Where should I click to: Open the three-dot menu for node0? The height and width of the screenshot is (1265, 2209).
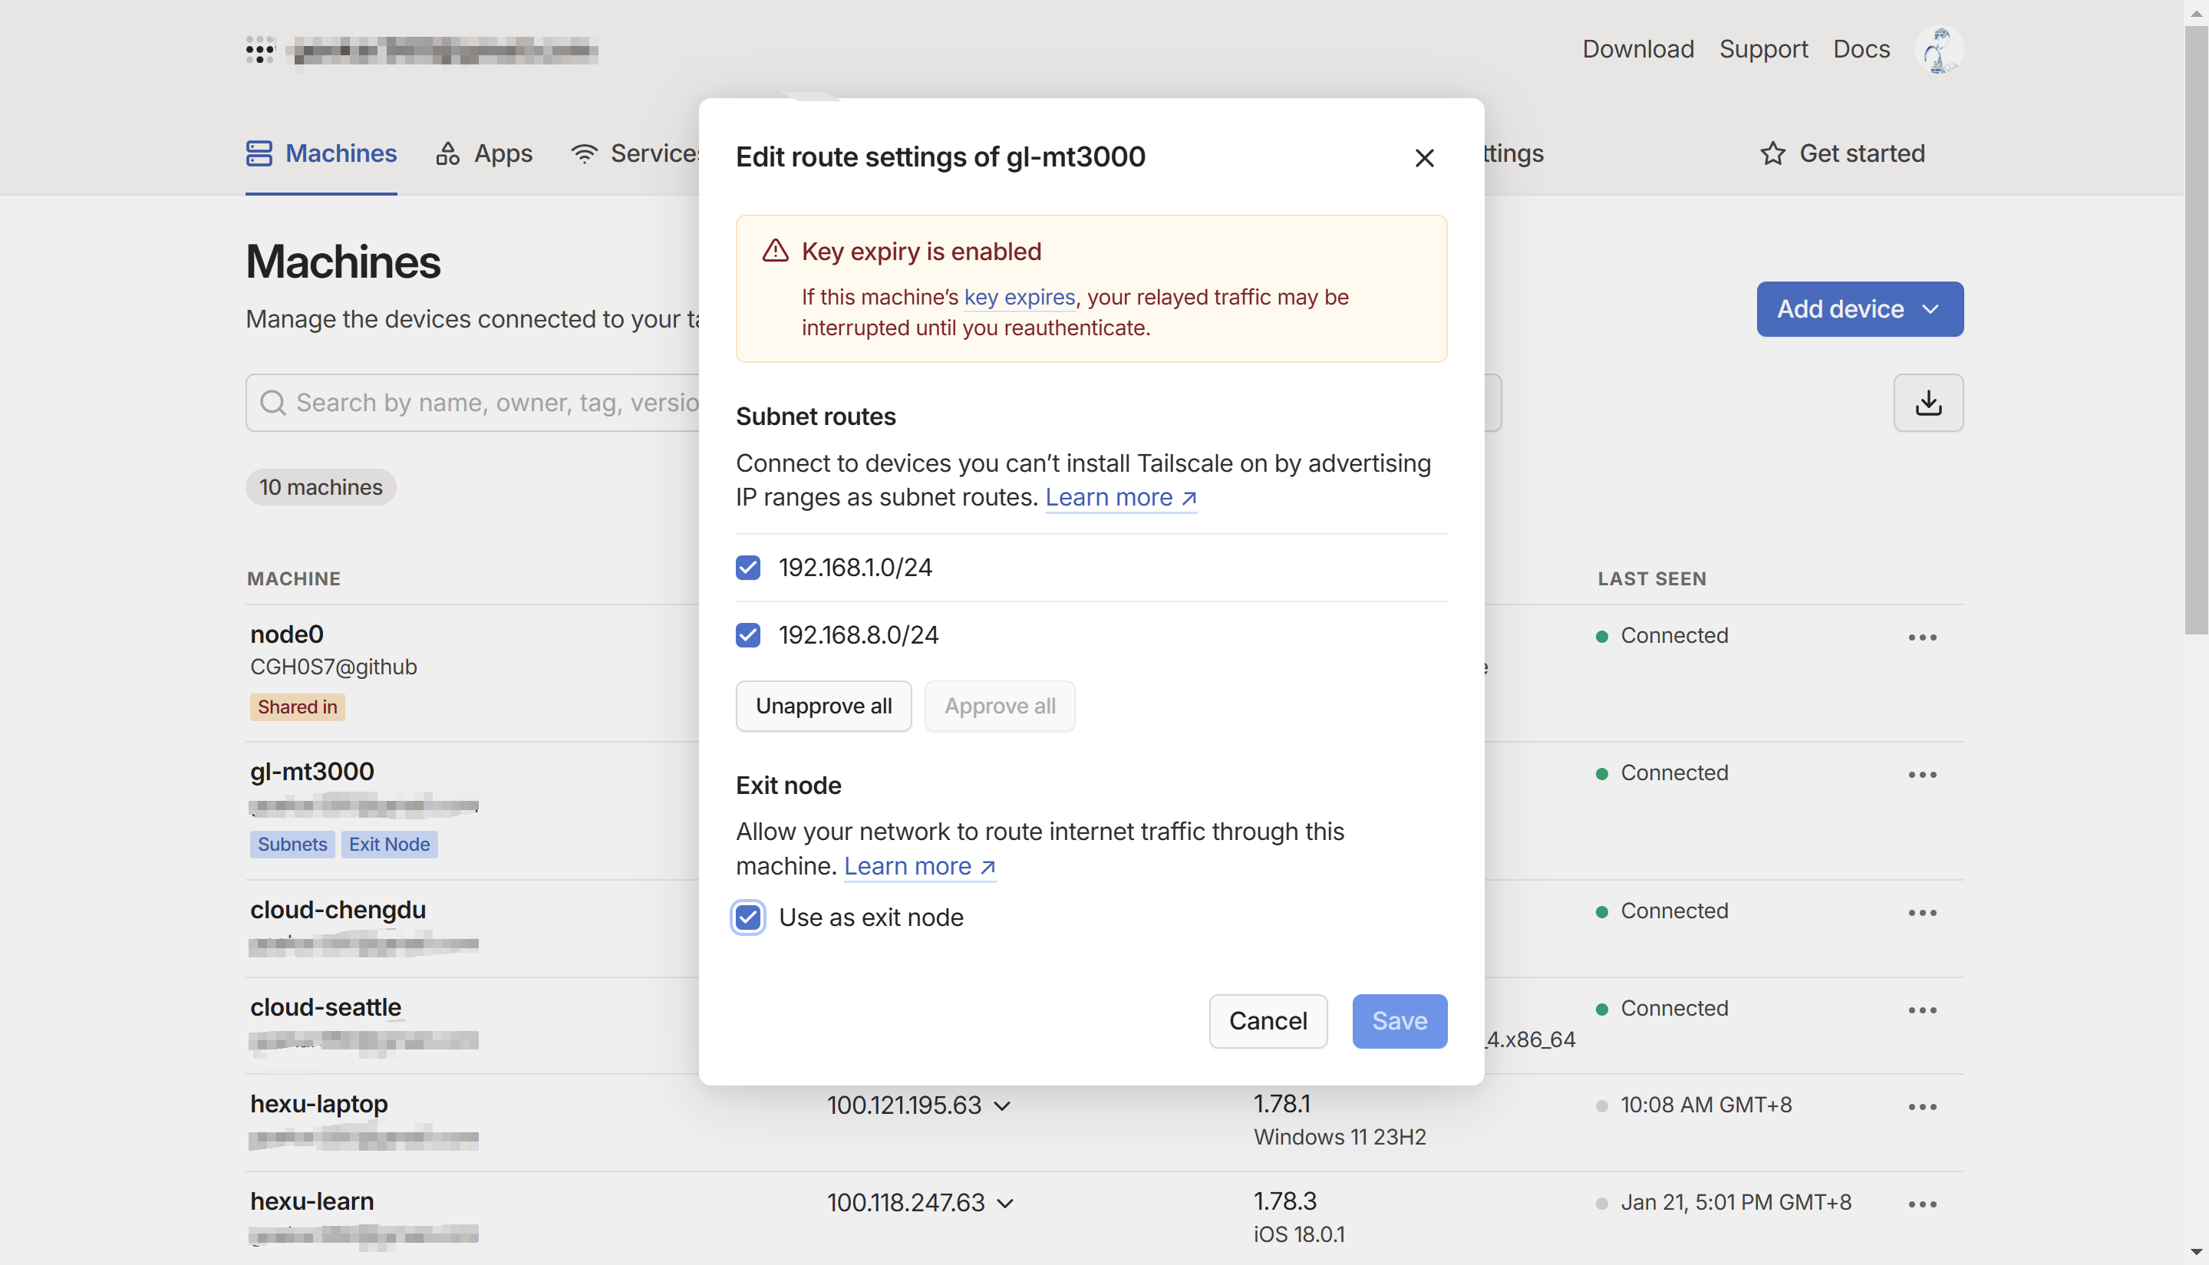coord(1921,637)
